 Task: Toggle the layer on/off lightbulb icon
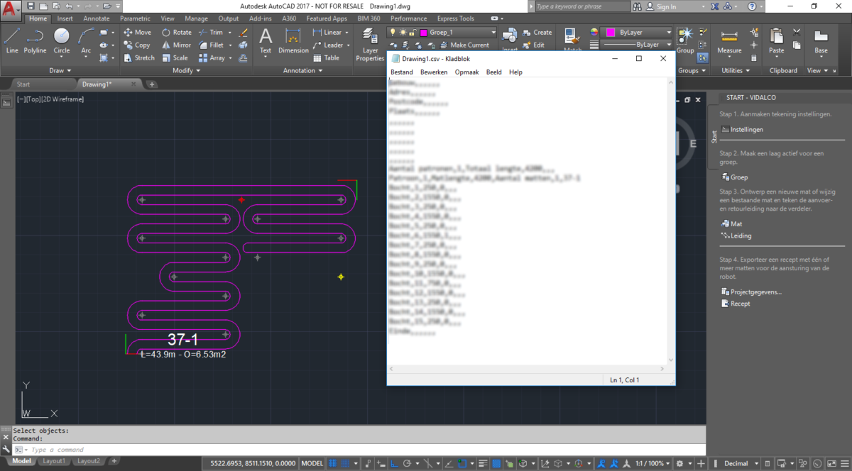(393, 33)
